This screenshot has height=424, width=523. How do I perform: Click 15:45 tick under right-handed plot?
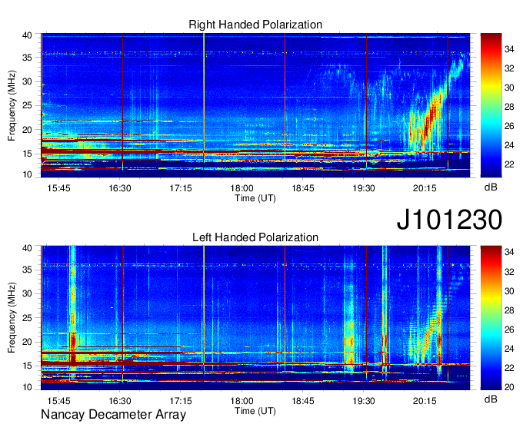click(58, 188)
